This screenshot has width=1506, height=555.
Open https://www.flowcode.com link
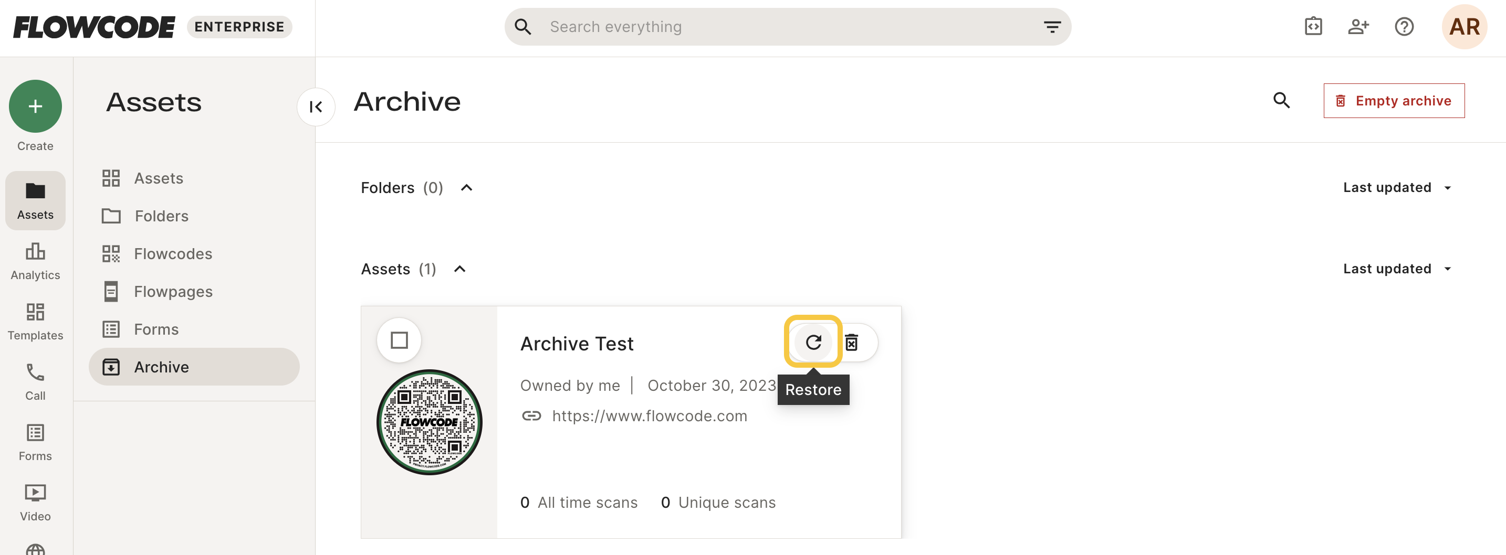650,416
